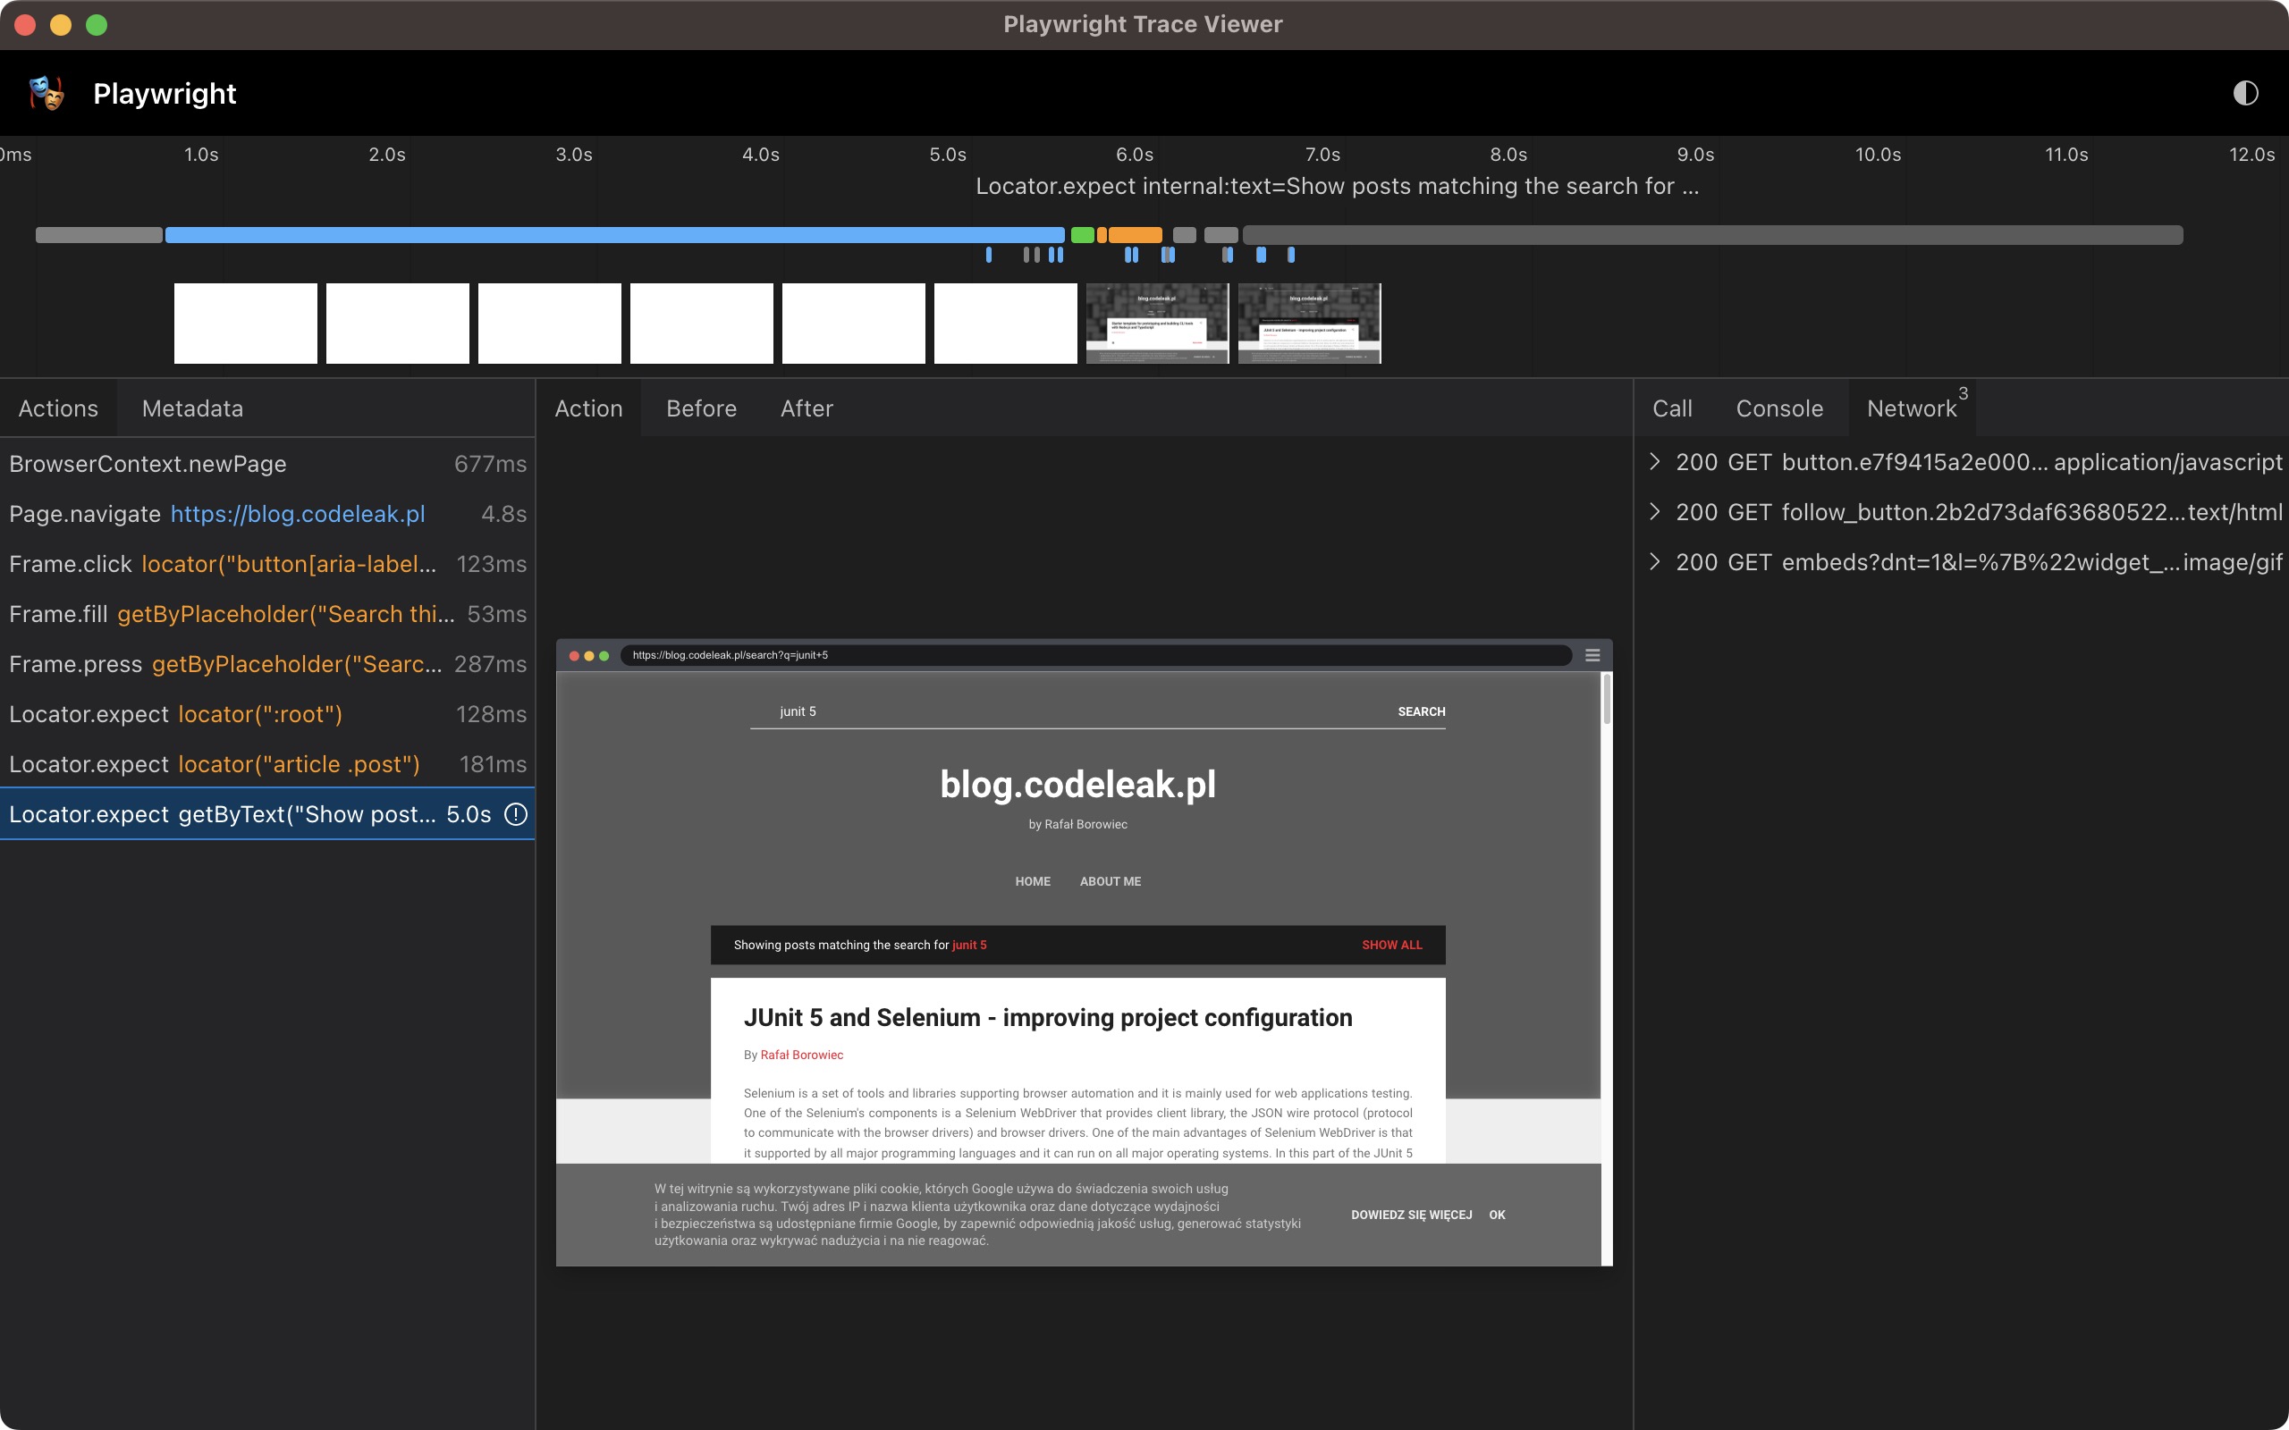Click the long blue Page.navigate timeline bar
This screenshot has width=2289, height=1430.
615,234
